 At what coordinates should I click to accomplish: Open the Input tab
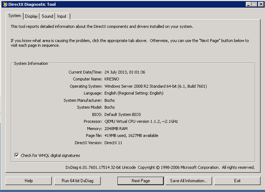coord(62,16)
